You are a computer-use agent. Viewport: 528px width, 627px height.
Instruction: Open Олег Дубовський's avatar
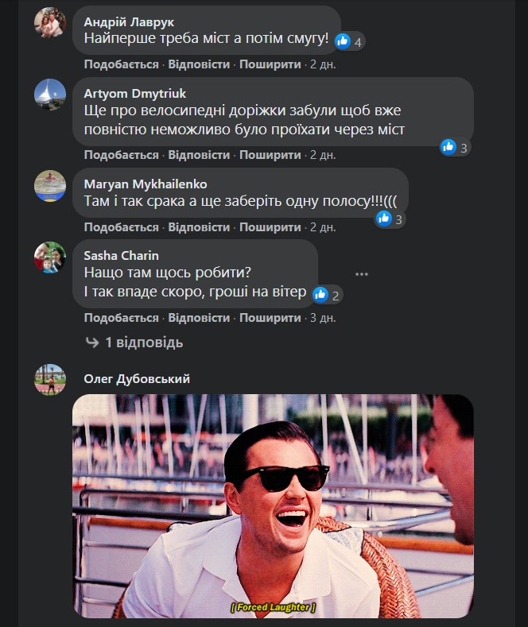click(x=50, y=380)
